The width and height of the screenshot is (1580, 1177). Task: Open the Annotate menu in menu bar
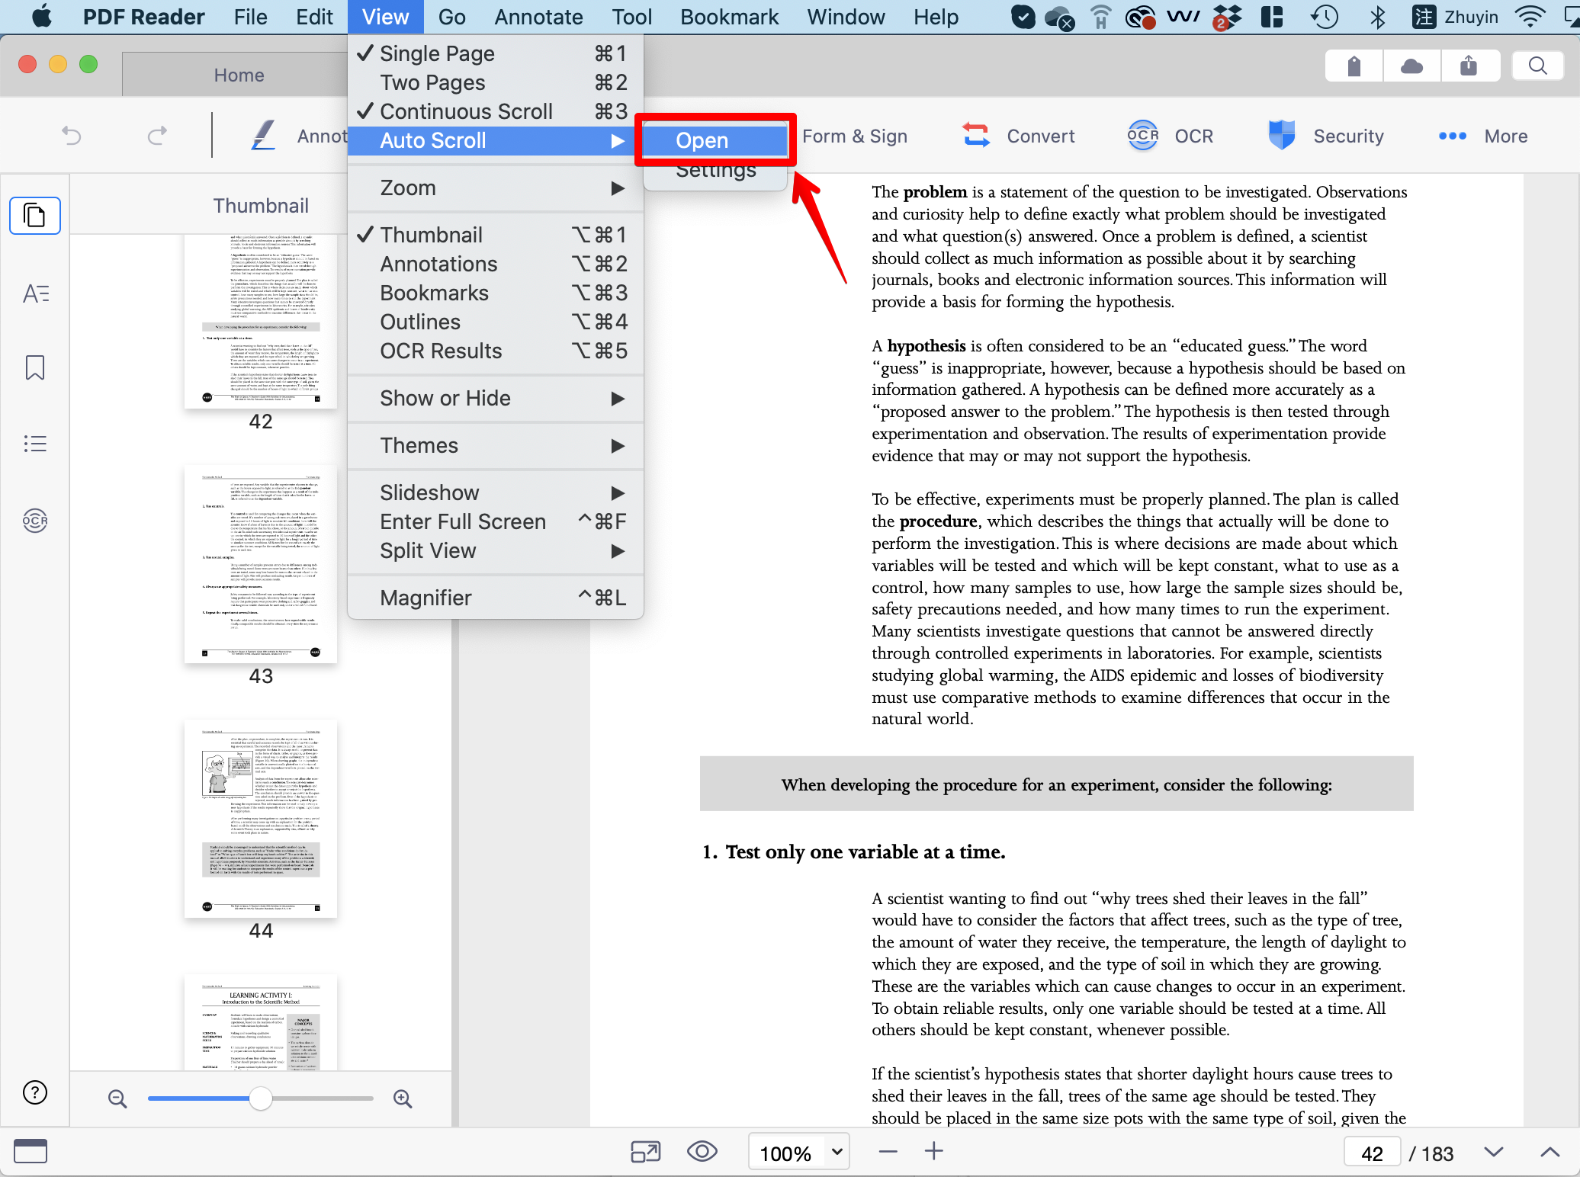coord(538,17)
